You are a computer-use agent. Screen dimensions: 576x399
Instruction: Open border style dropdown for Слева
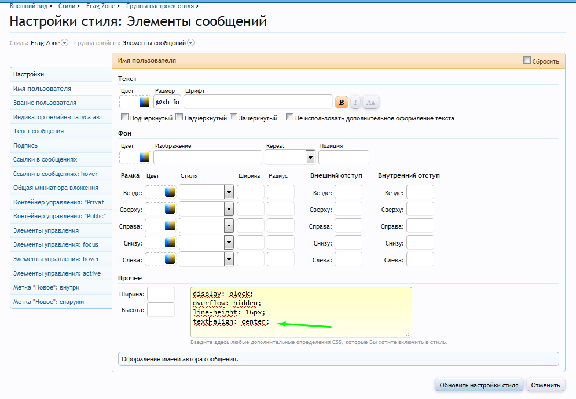pos(207,259)
